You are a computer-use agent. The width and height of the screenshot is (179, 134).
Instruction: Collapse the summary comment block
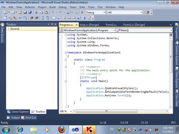tap(66, 67)
